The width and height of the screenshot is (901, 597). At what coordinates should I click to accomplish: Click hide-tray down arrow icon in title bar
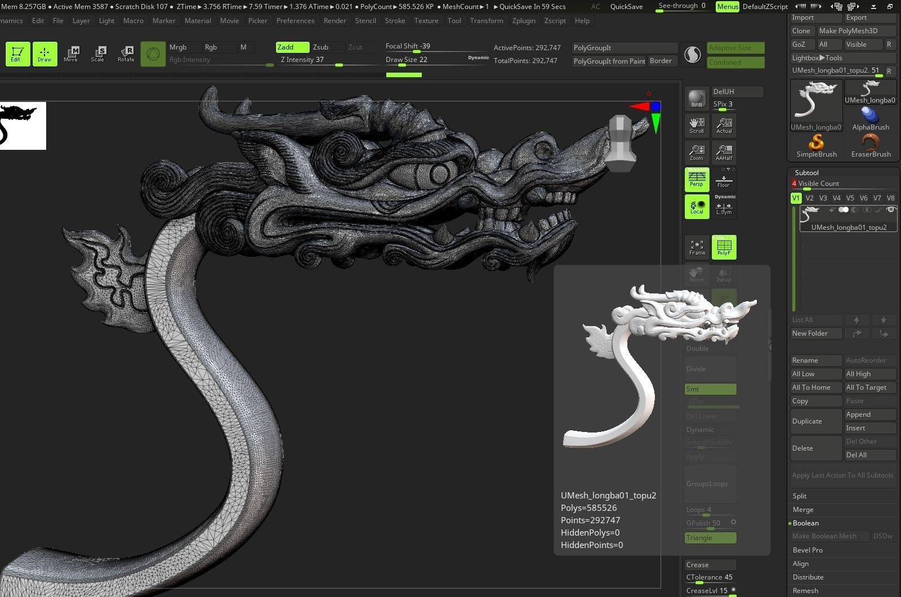[873, 6]
